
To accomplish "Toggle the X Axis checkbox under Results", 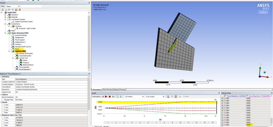I will [3, 105].
